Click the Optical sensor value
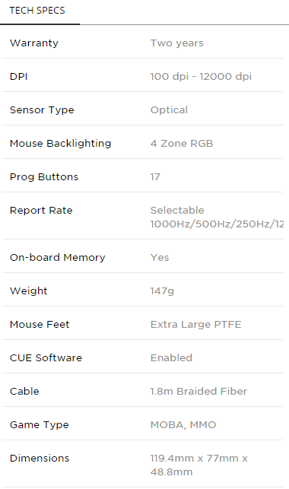Viewport: 289px width, 489px height. (x=169, y=110)
